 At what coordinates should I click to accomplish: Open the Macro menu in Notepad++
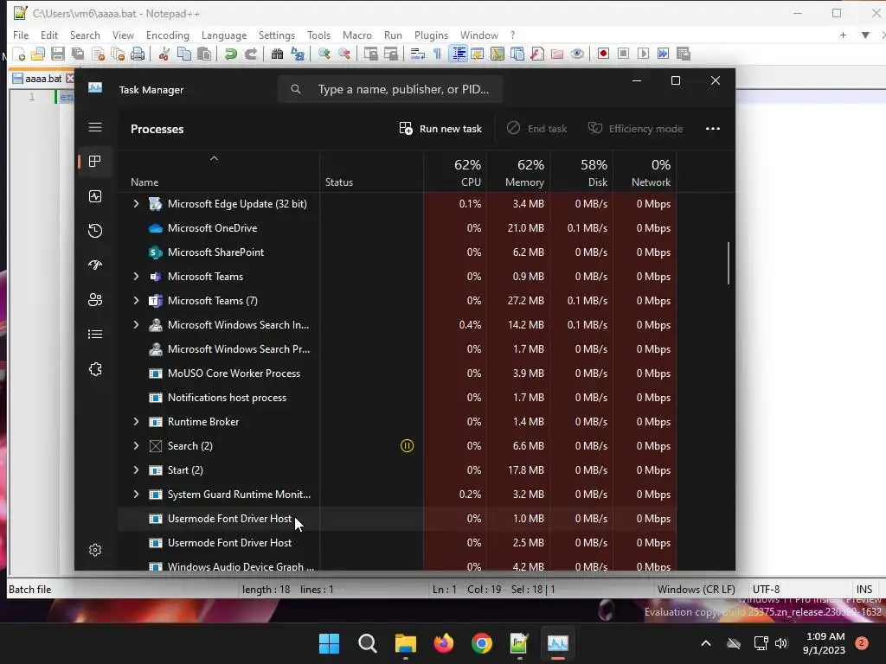click(x=357, y=35)
